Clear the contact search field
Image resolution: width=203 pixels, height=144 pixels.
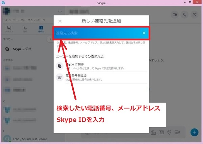pos(144,33)
